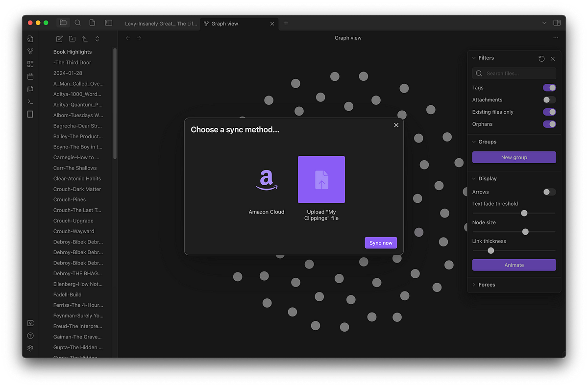
Task: Navigate forward with right arrow
Action: 139,38
